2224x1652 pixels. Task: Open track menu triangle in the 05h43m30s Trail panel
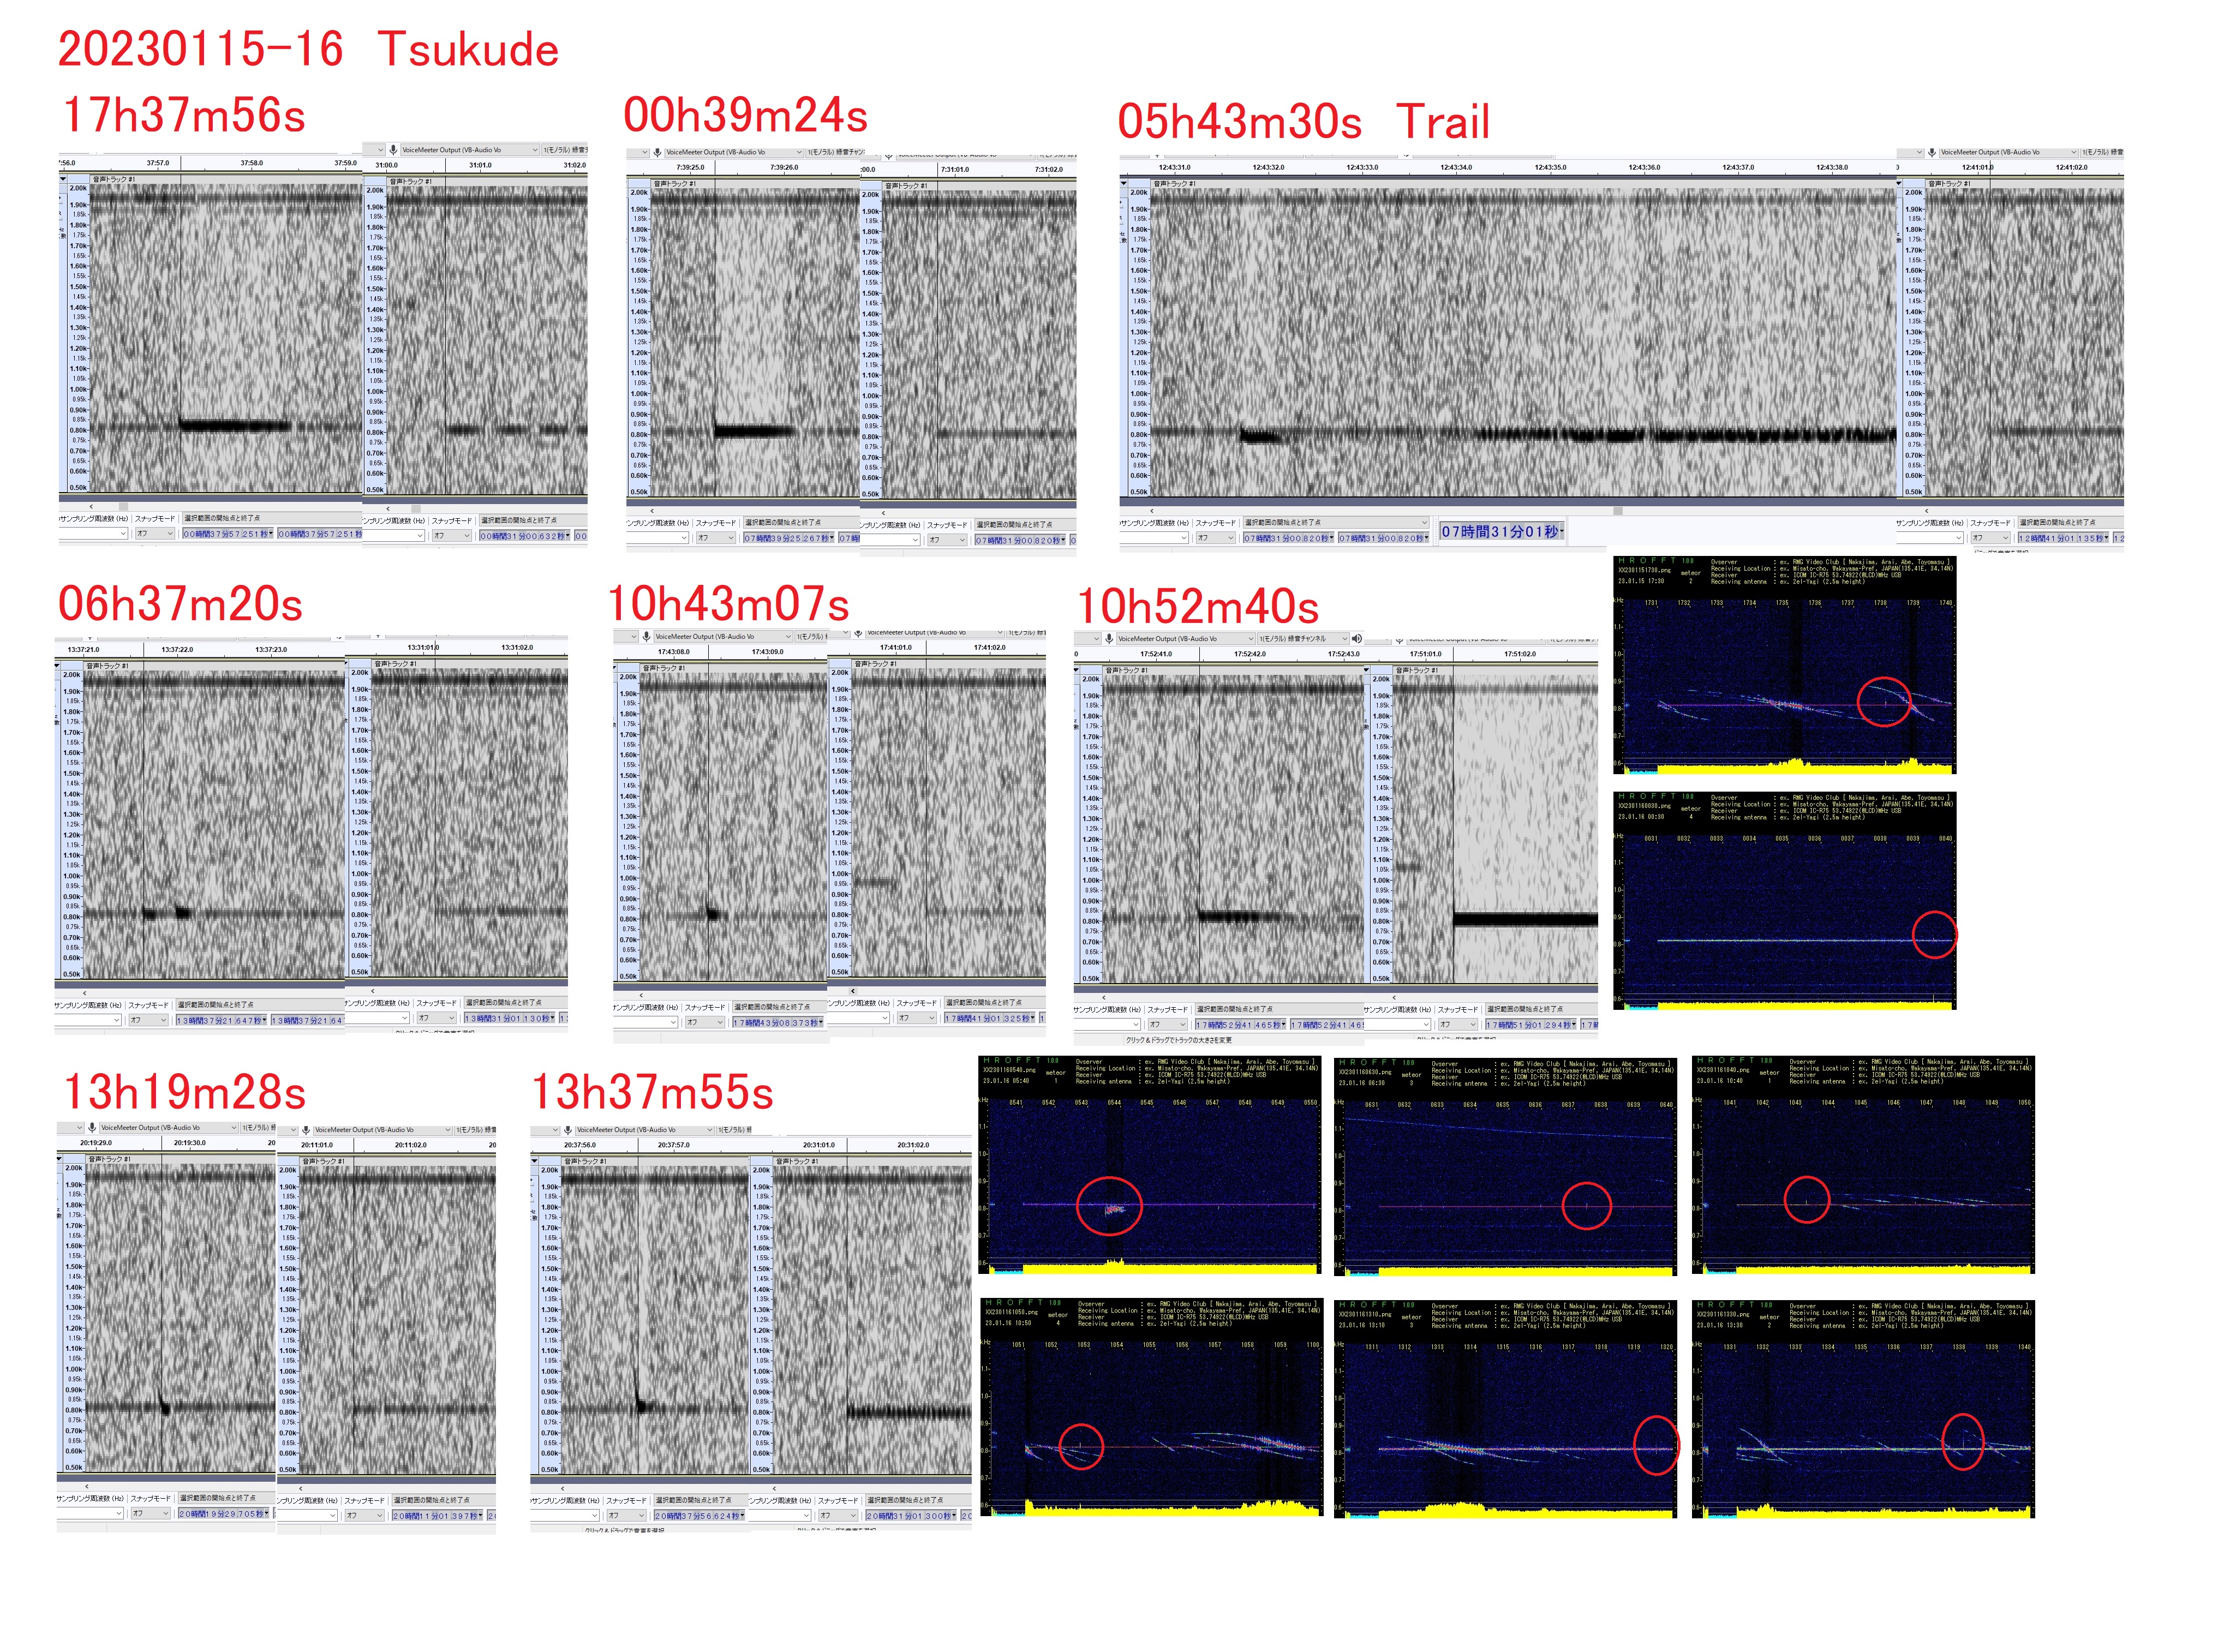pos(1124,183)
